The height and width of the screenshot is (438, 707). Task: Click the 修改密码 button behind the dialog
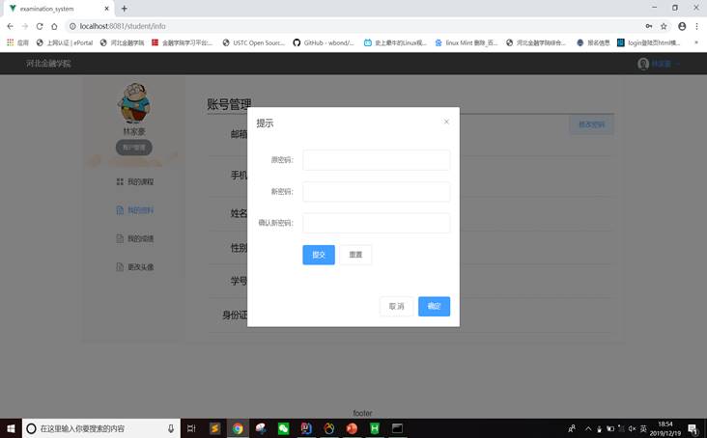pyautogui.click(x=591, y=124)
